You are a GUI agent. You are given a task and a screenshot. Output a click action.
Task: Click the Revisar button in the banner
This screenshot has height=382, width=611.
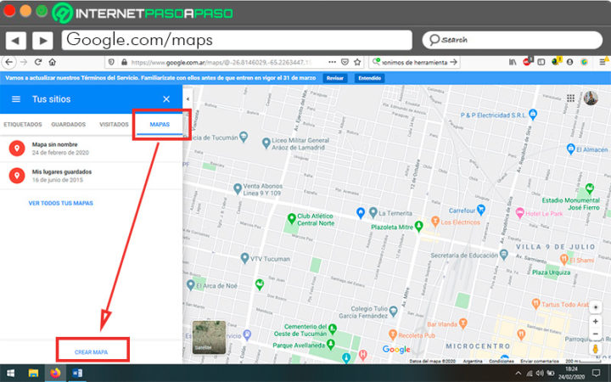(335, 78)
